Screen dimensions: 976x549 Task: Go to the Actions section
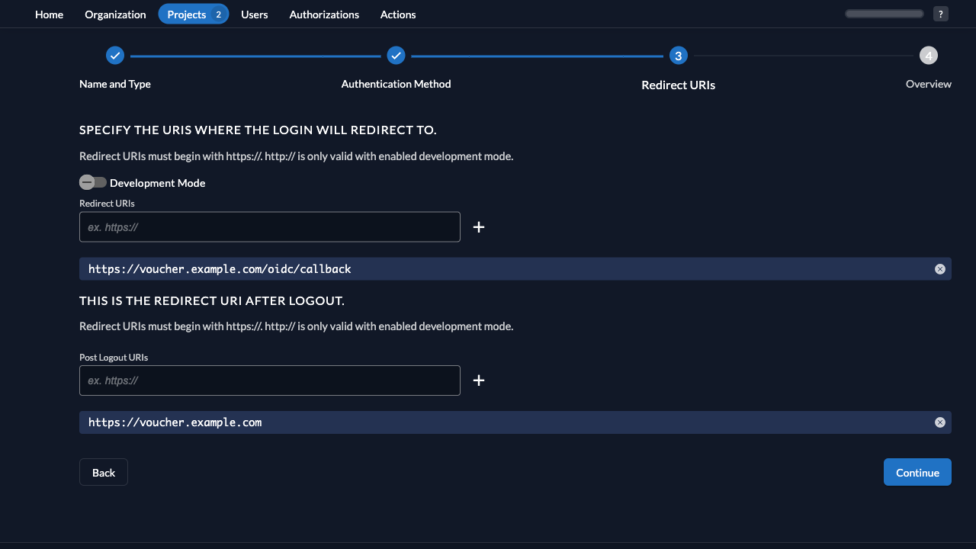click(398, 14)
